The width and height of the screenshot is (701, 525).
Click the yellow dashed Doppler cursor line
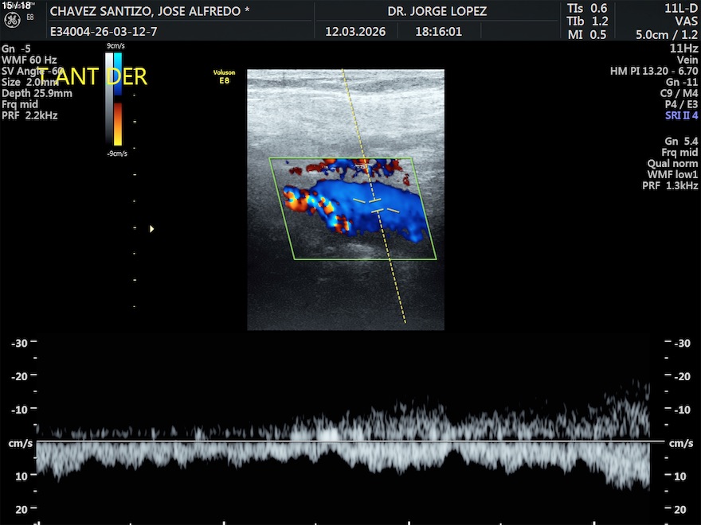396,286
